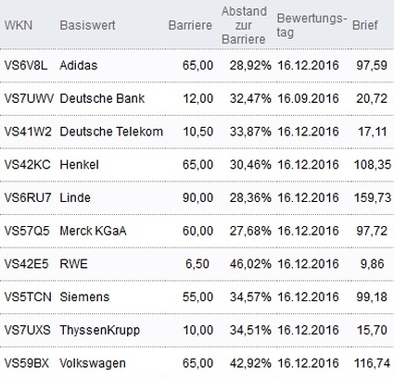Select the Abstand zur Barriere header
394x379 pixels.
click(244, 25)
